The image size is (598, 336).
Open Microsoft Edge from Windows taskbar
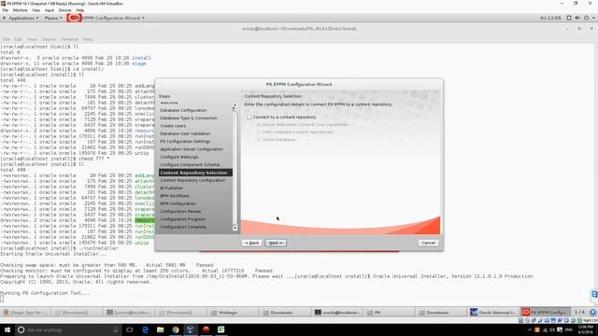[146, 329]
